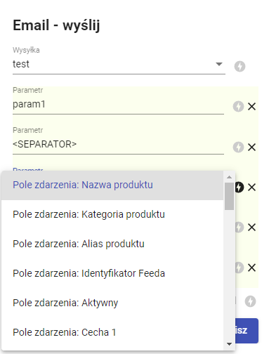Delete the <SEPARATOR> parameter row
This screenshot has width=269, height=354.
(x=251, y=147)
